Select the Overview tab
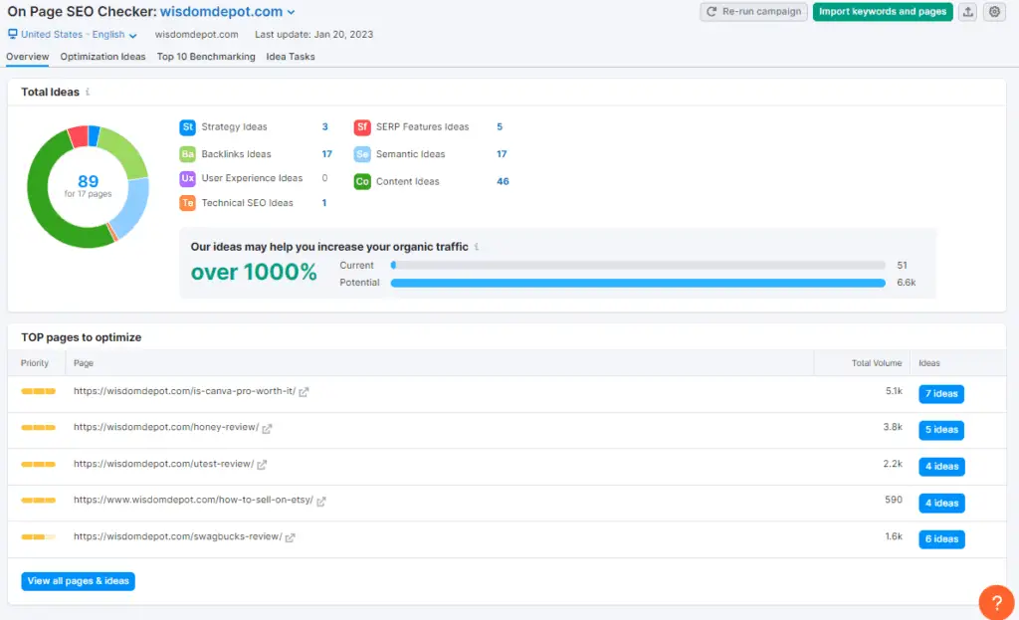 click(27, 57)
